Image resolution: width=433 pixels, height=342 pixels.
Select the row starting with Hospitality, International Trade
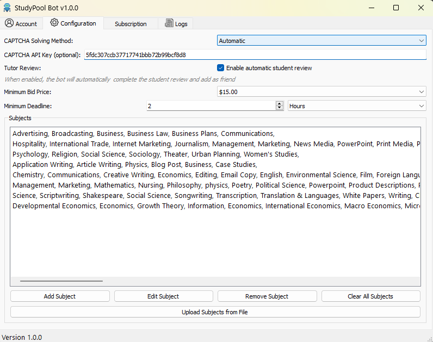[215, 144]
